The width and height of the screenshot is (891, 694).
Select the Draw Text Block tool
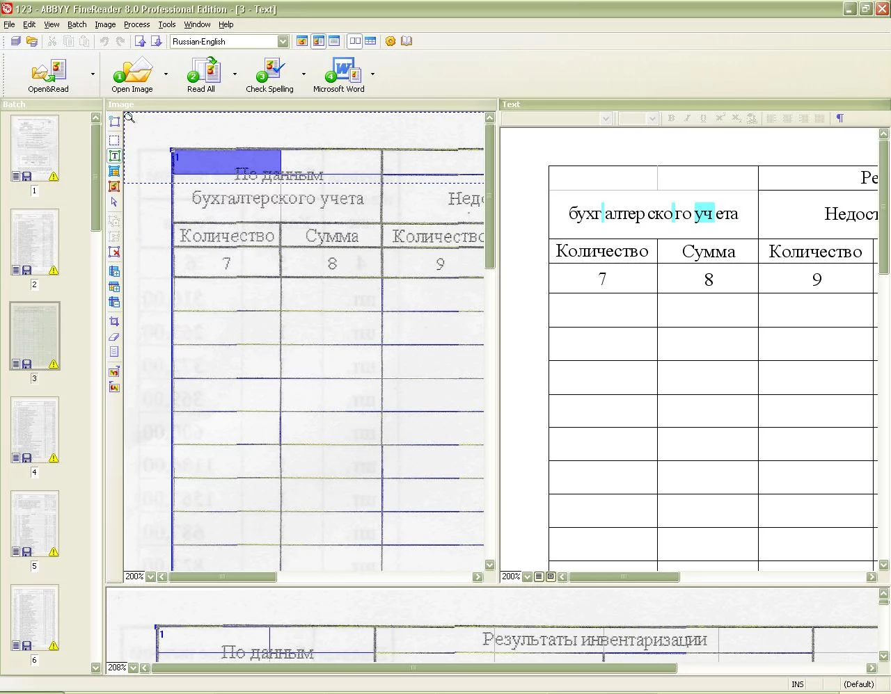pos(114,156)
